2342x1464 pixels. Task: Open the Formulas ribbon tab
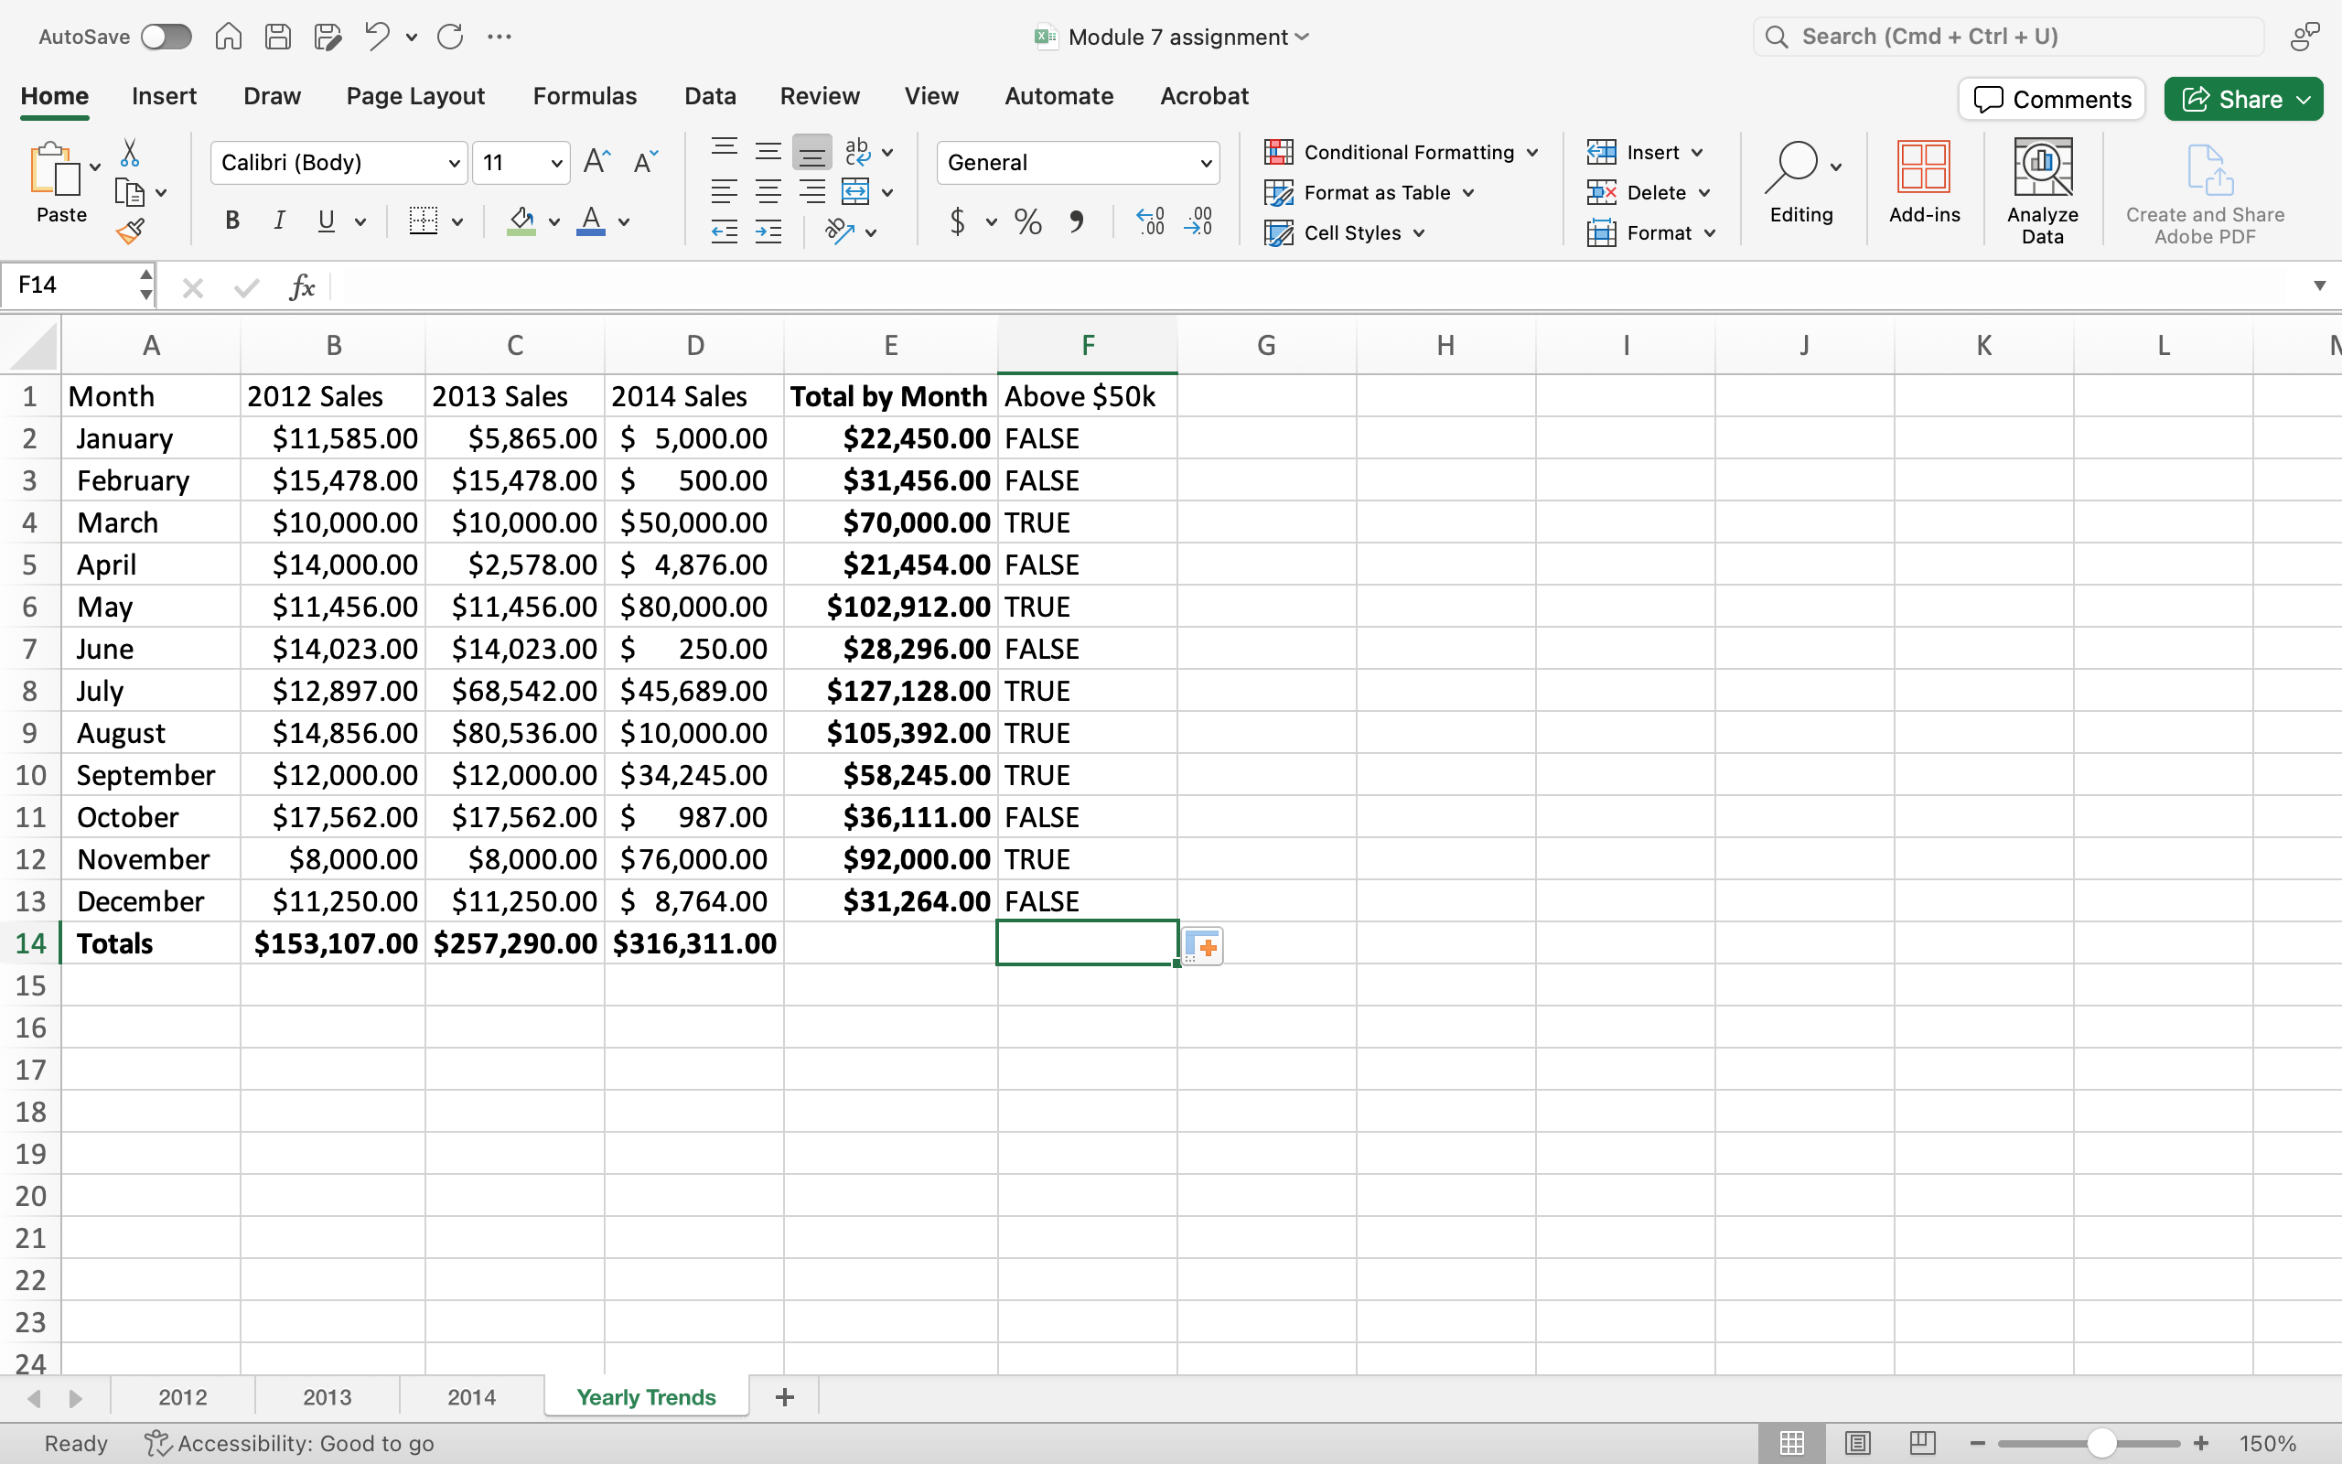tap(585, 96)
